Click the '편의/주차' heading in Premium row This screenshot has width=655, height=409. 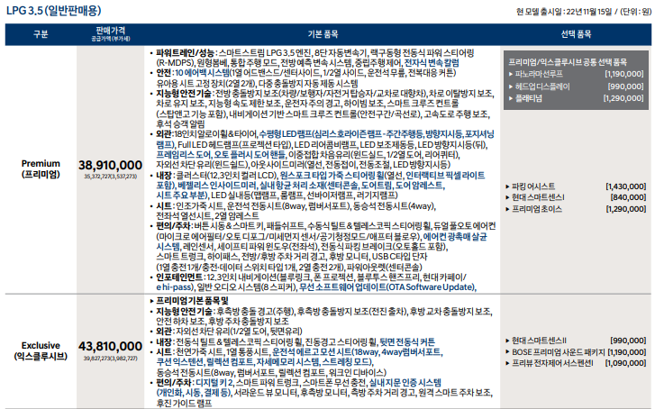point(173,226)
